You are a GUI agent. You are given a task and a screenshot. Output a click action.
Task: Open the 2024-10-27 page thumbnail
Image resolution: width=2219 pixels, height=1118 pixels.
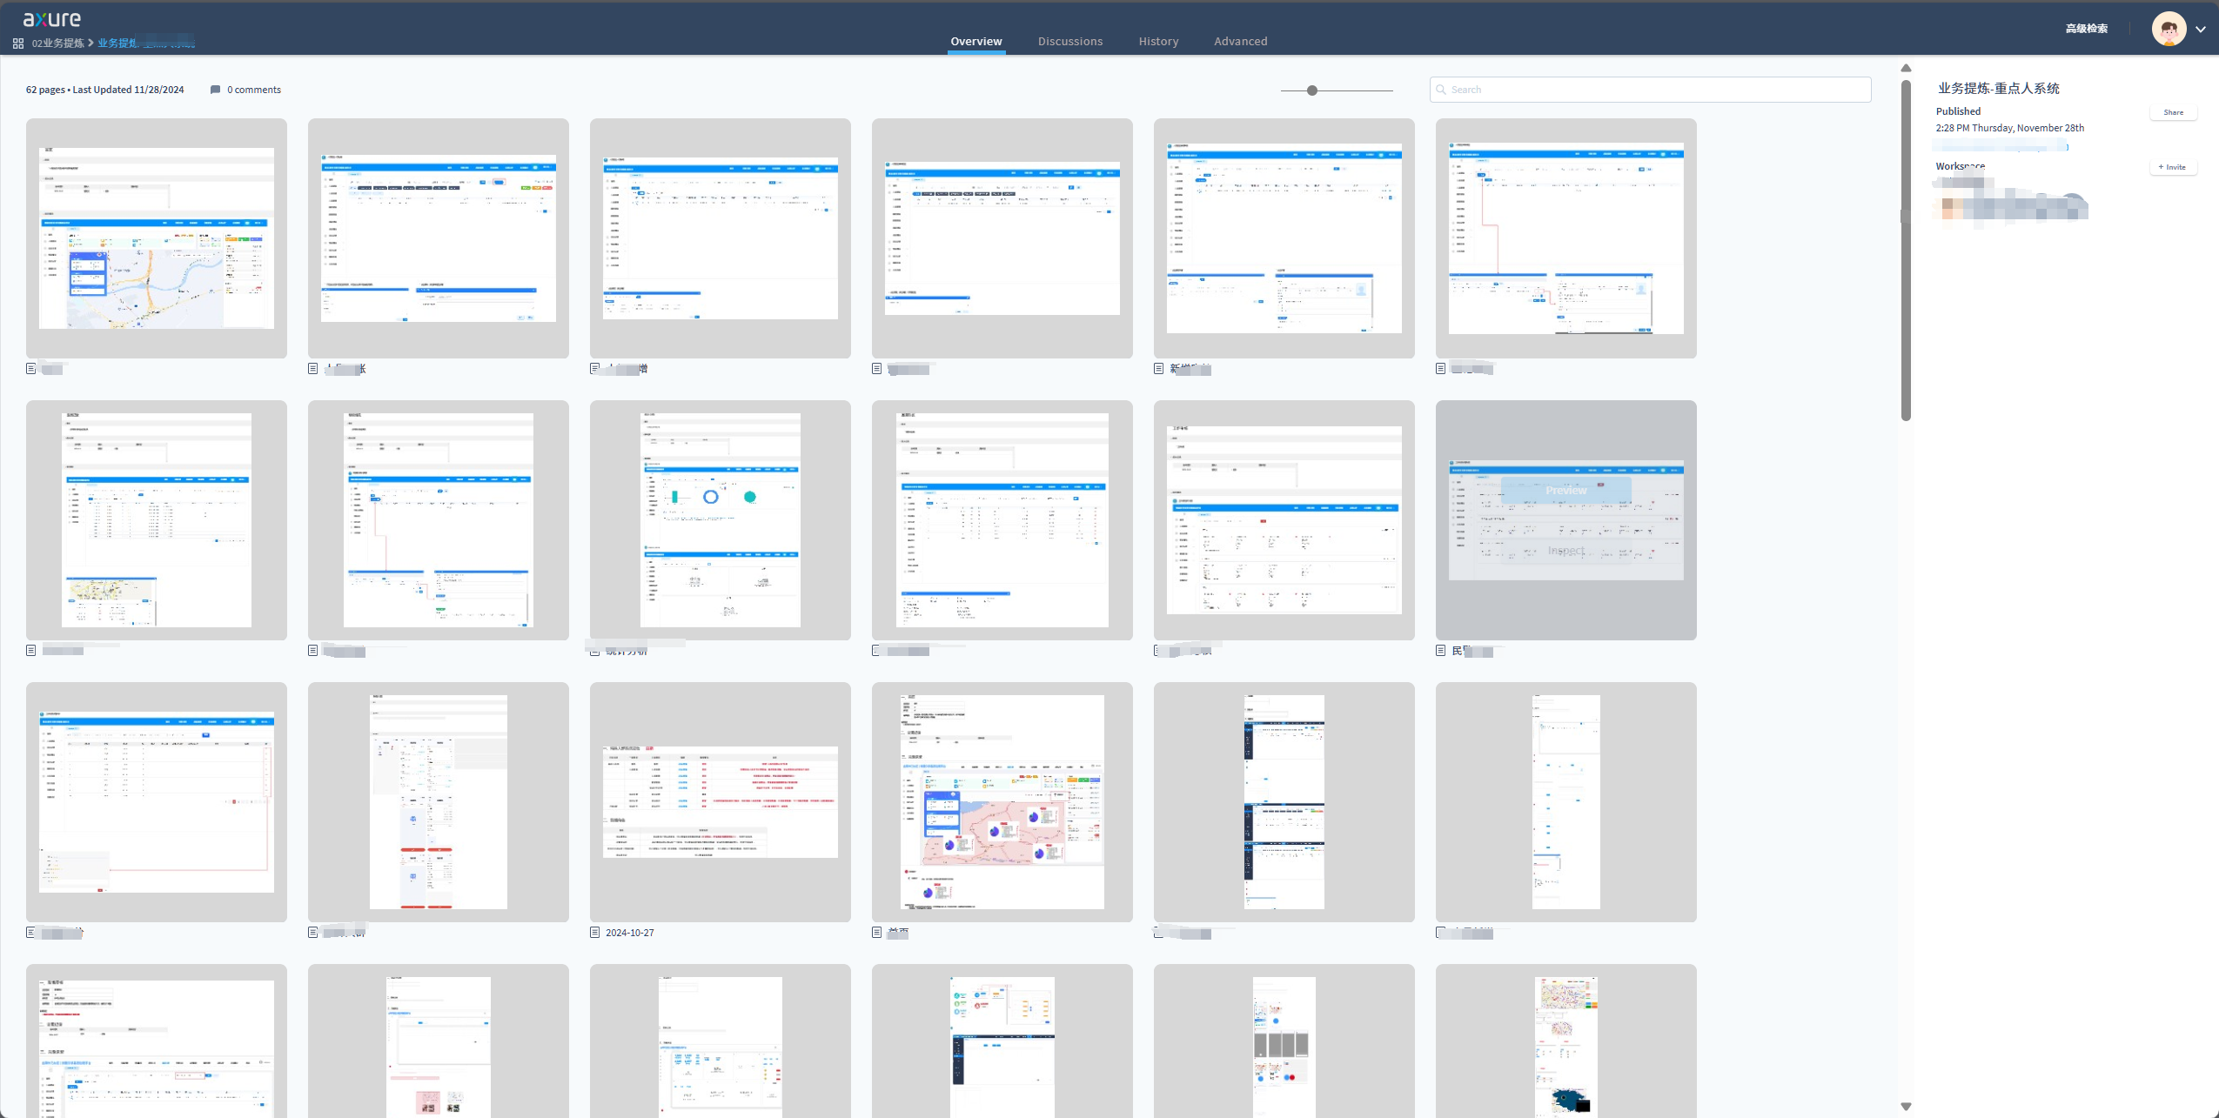point(720,801)
